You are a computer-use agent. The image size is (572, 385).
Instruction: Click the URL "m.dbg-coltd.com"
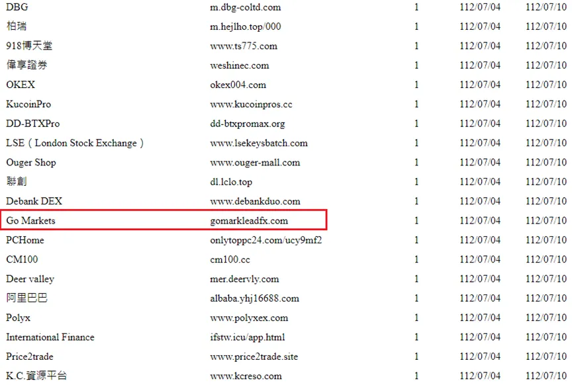(x=246, y=7)
